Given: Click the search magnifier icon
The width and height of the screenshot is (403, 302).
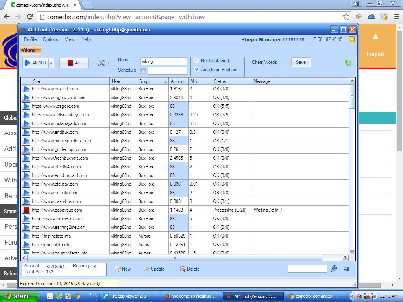Looking at the screenshot, I should coord(334,269).
